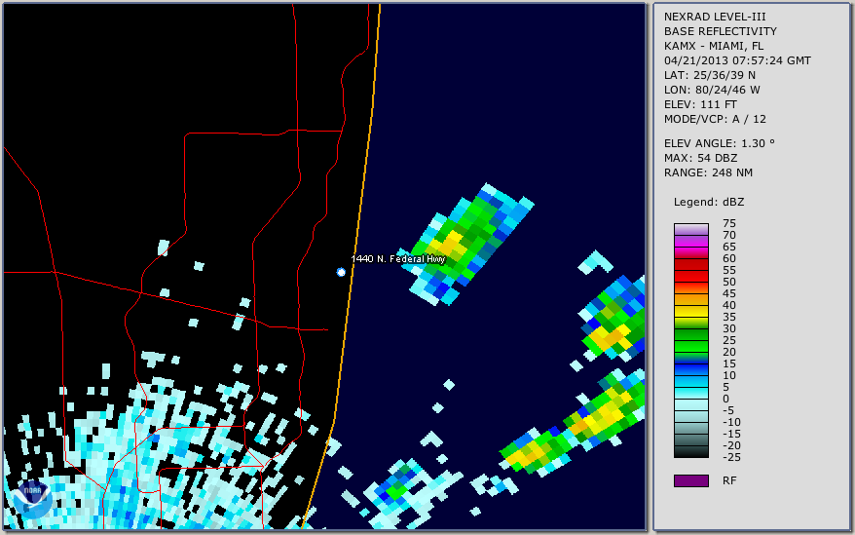The image size is (855, 535).
Task: Select the ELEV ANGLE: 1.30 text
Action: tap(719, 143)
